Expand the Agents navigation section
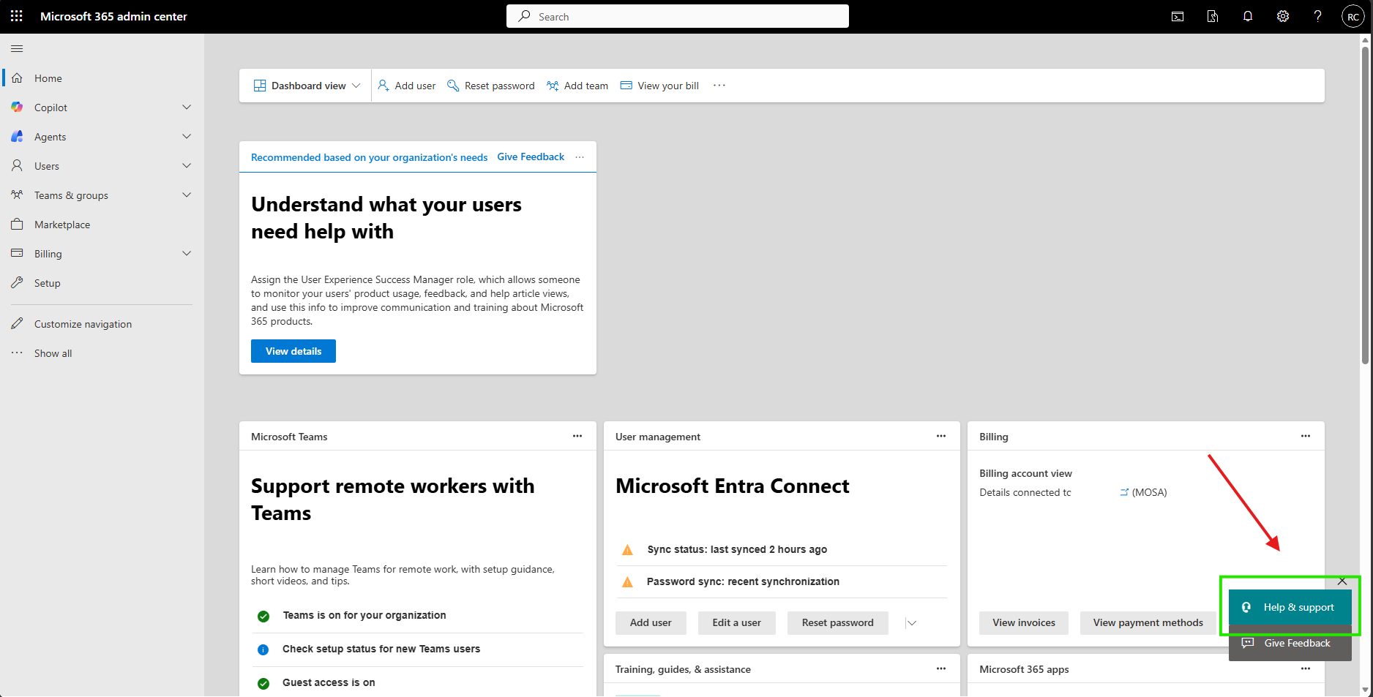1373x697 pixels. 187,137
